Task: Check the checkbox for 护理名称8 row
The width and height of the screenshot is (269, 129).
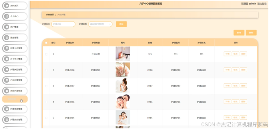Action: pos(46,70)
